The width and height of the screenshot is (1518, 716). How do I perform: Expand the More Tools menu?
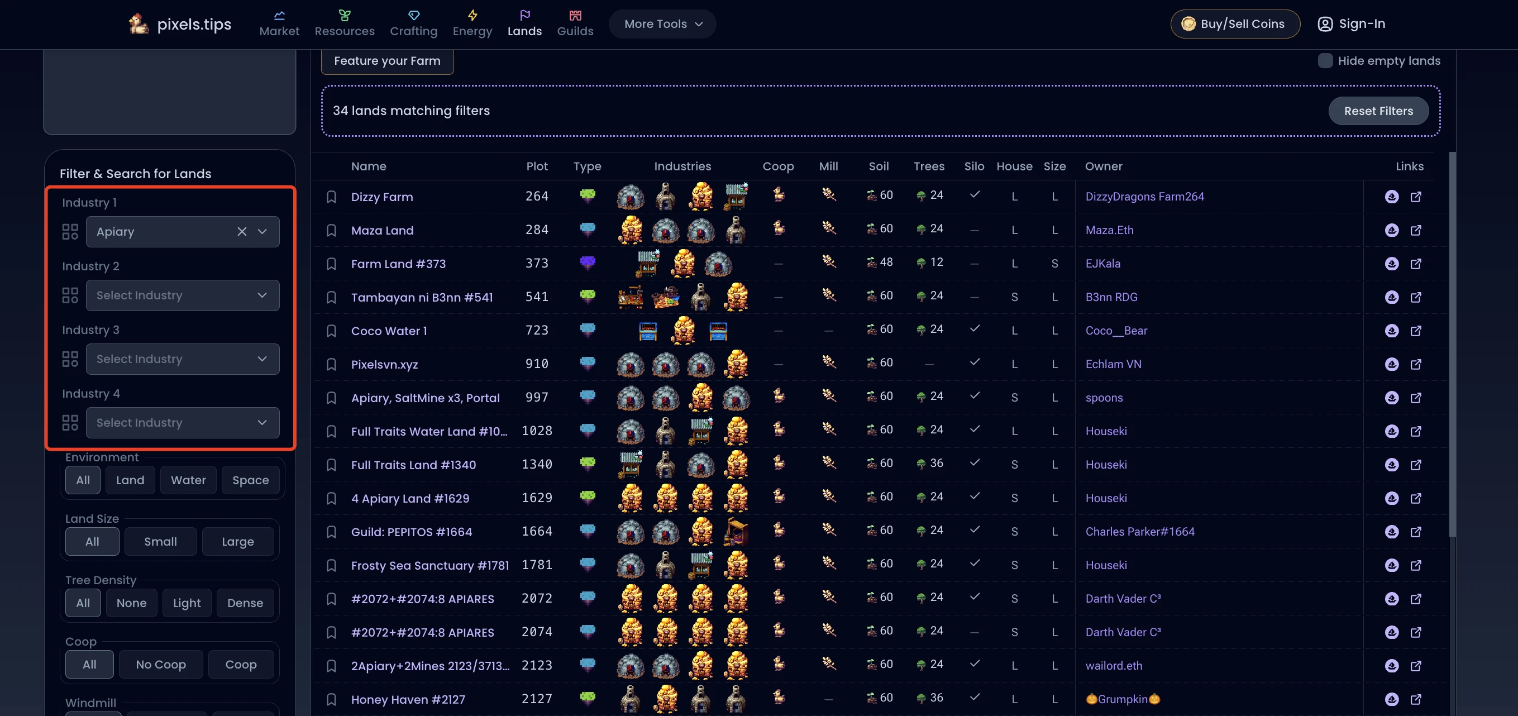[662, 24]
